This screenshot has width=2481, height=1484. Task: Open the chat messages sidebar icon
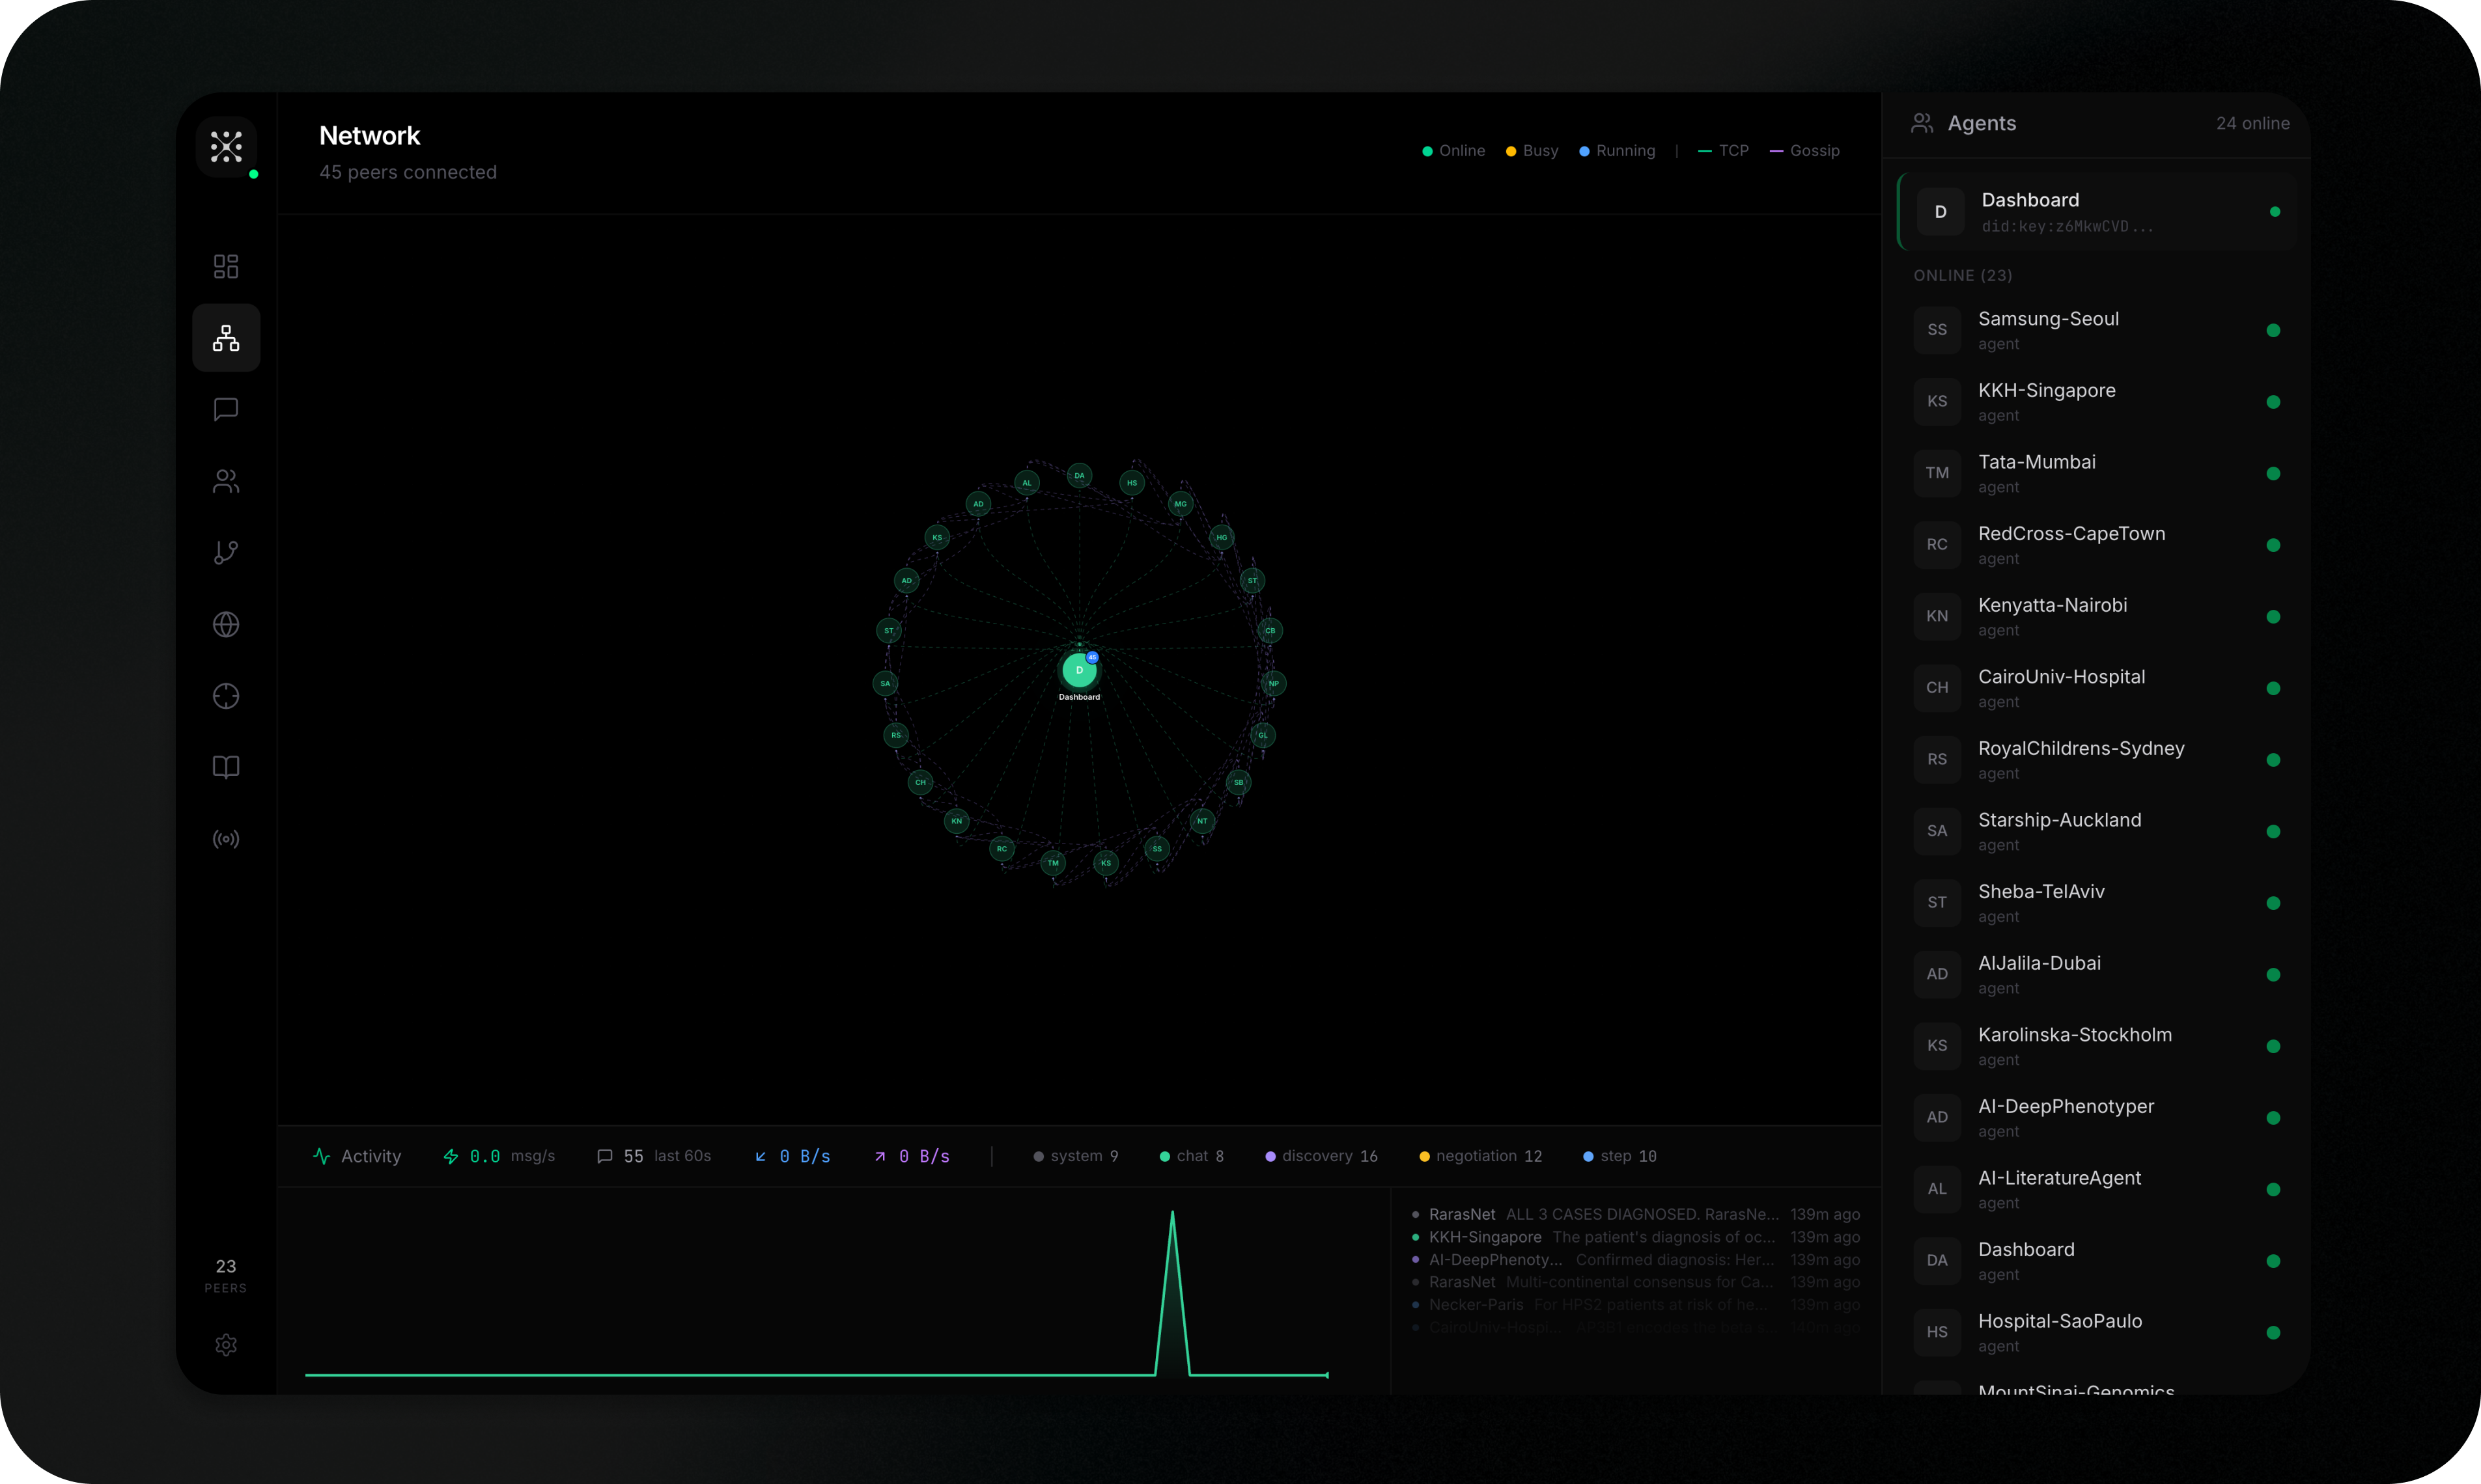click(x=226, y=409)
